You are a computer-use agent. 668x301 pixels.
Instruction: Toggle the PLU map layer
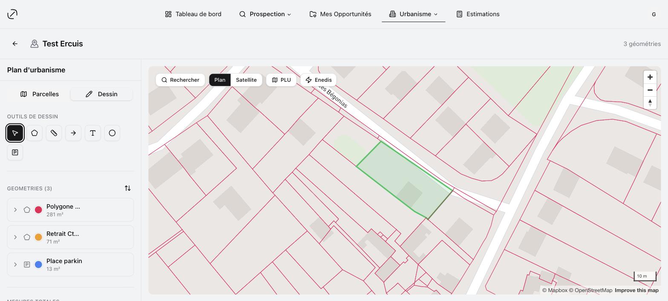coord(281,80)
